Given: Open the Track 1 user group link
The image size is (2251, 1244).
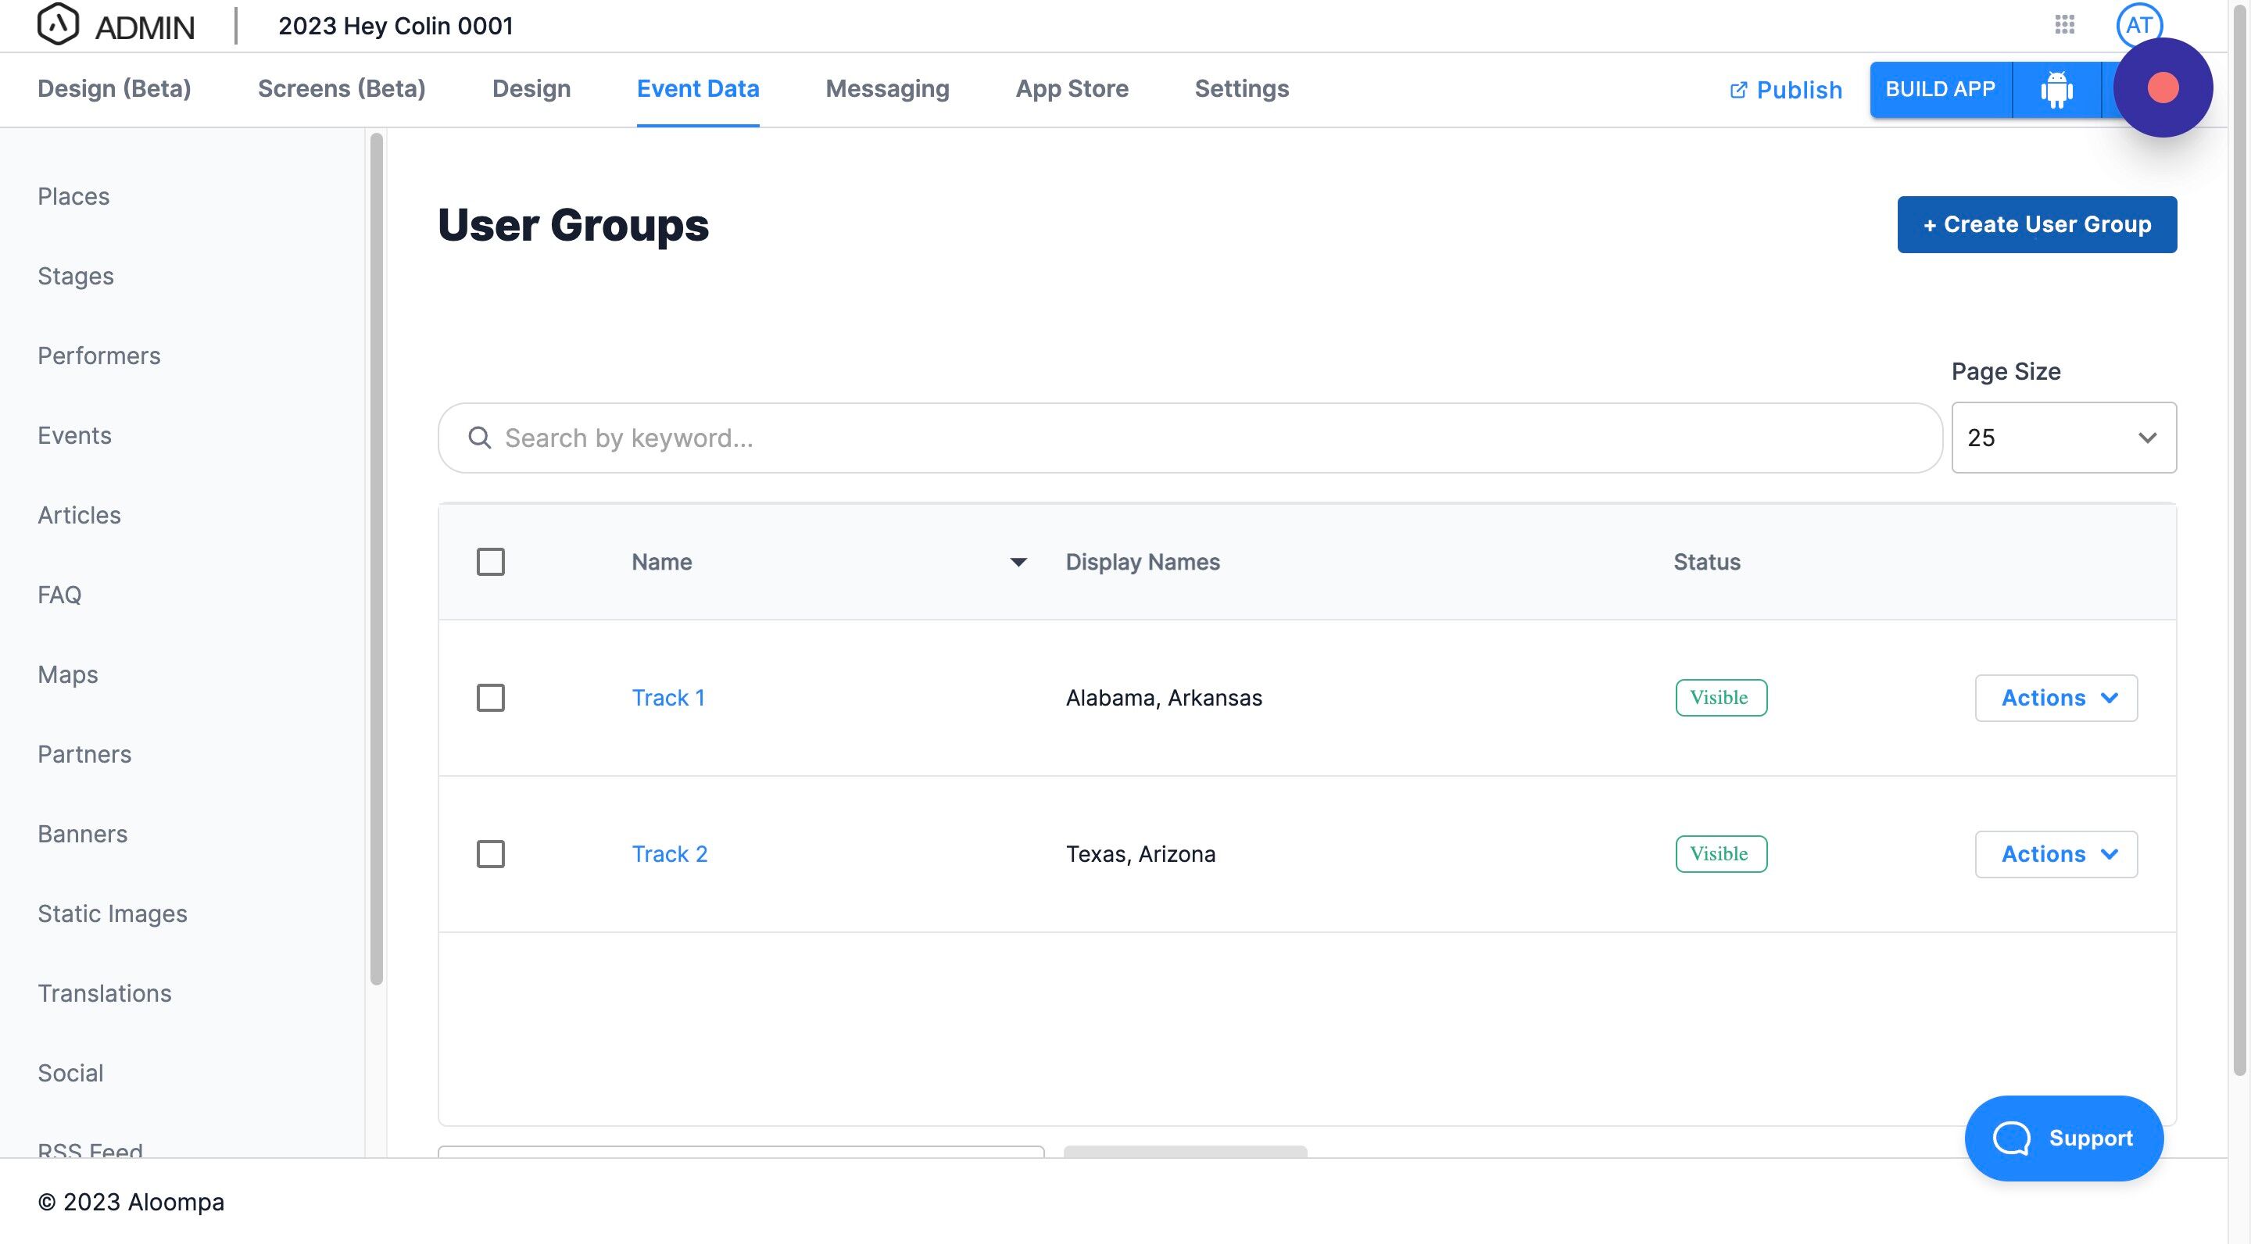Looking at the screenshot, I should click(x=668, y=698).
